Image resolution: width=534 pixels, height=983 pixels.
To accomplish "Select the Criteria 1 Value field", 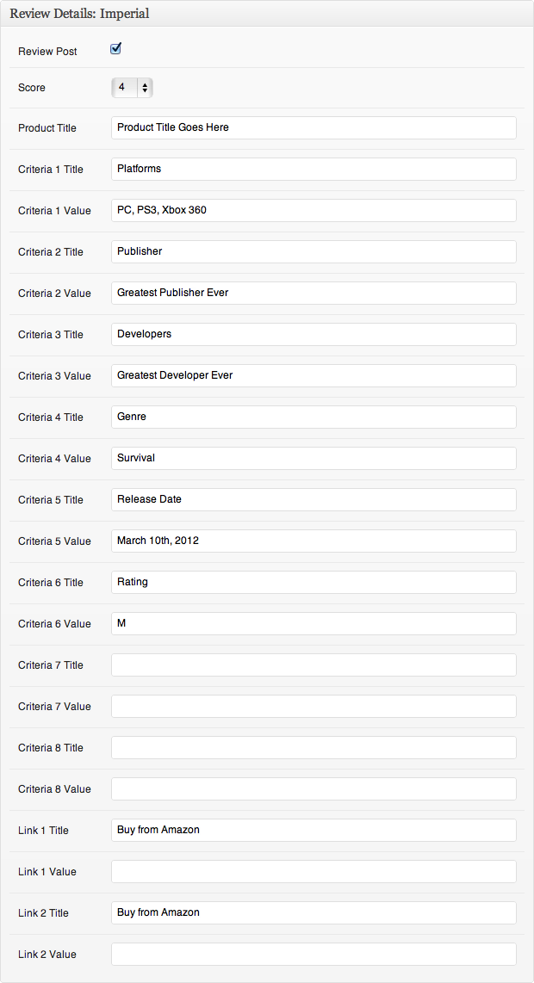I will pos(314,211).
